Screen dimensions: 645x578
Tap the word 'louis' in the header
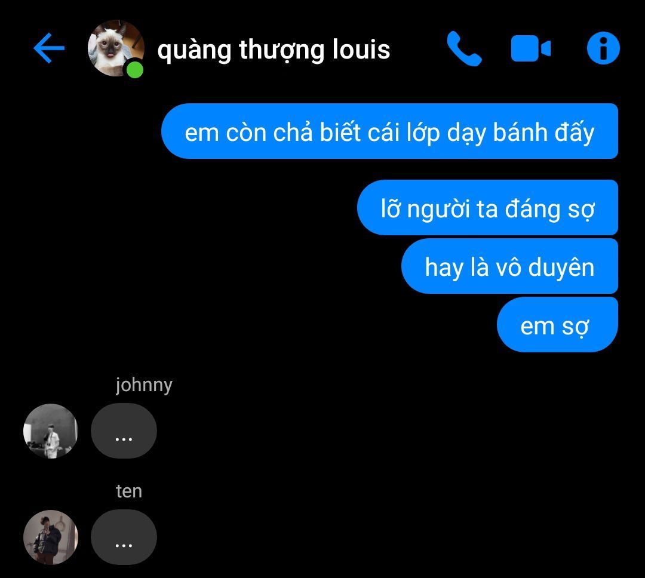tap(361, 49)
